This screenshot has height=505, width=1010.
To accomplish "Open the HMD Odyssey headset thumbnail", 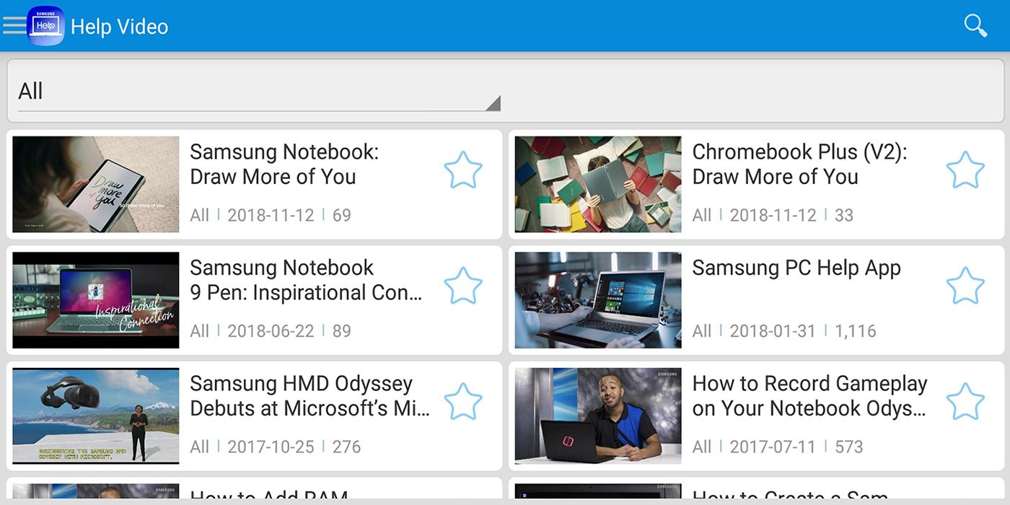I will [x=96, y=416].
